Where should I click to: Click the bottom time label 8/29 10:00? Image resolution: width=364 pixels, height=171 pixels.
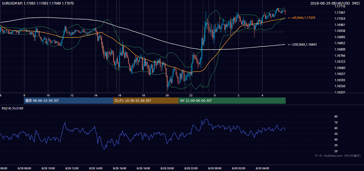48,168
